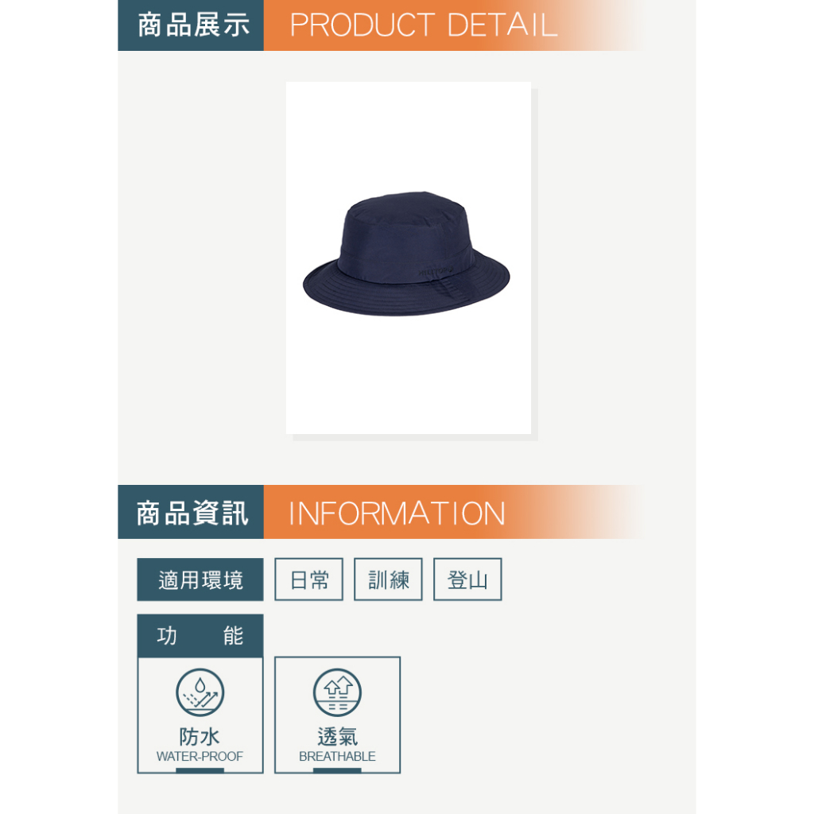Select the 訓練 environment tag
Screen dimensions: 814x814
388,579
